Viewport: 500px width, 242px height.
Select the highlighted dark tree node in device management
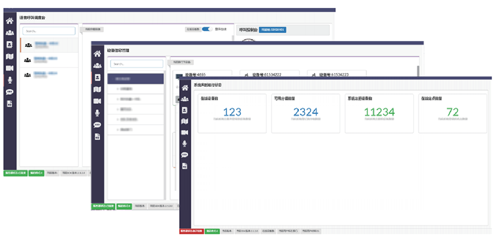[x=135, y=78]
